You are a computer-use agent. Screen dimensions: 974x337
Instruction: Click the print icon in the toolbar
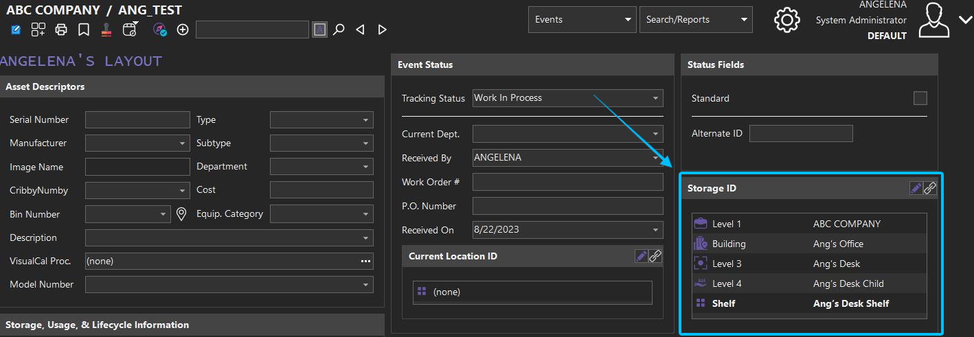click(x=61, y=30)
